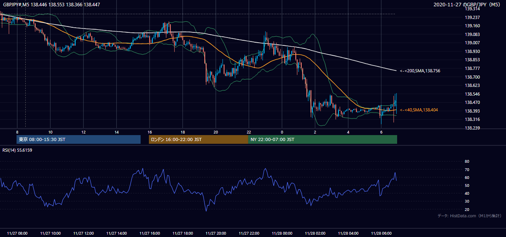Click price axis value 138.930
The width and height of the screenshot is (506, 237).
[472, 51]
